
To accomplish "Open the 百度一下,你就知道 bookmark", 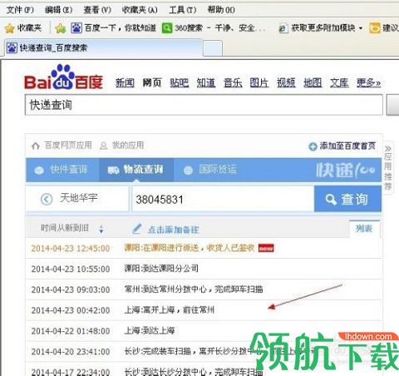I will [x=114, y=28].
